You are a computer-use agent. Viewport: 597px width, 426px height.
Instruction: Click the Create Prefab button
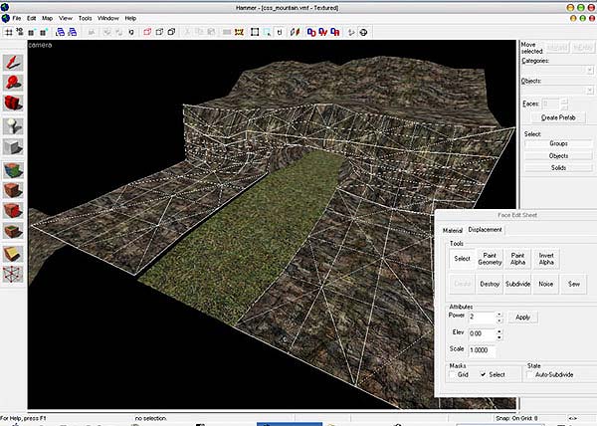557,117
